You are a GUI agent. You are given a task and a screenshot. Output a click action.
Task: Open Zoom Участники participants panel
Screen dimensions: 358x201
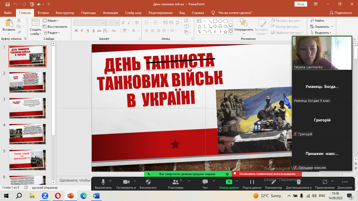[x=175, y=184]
